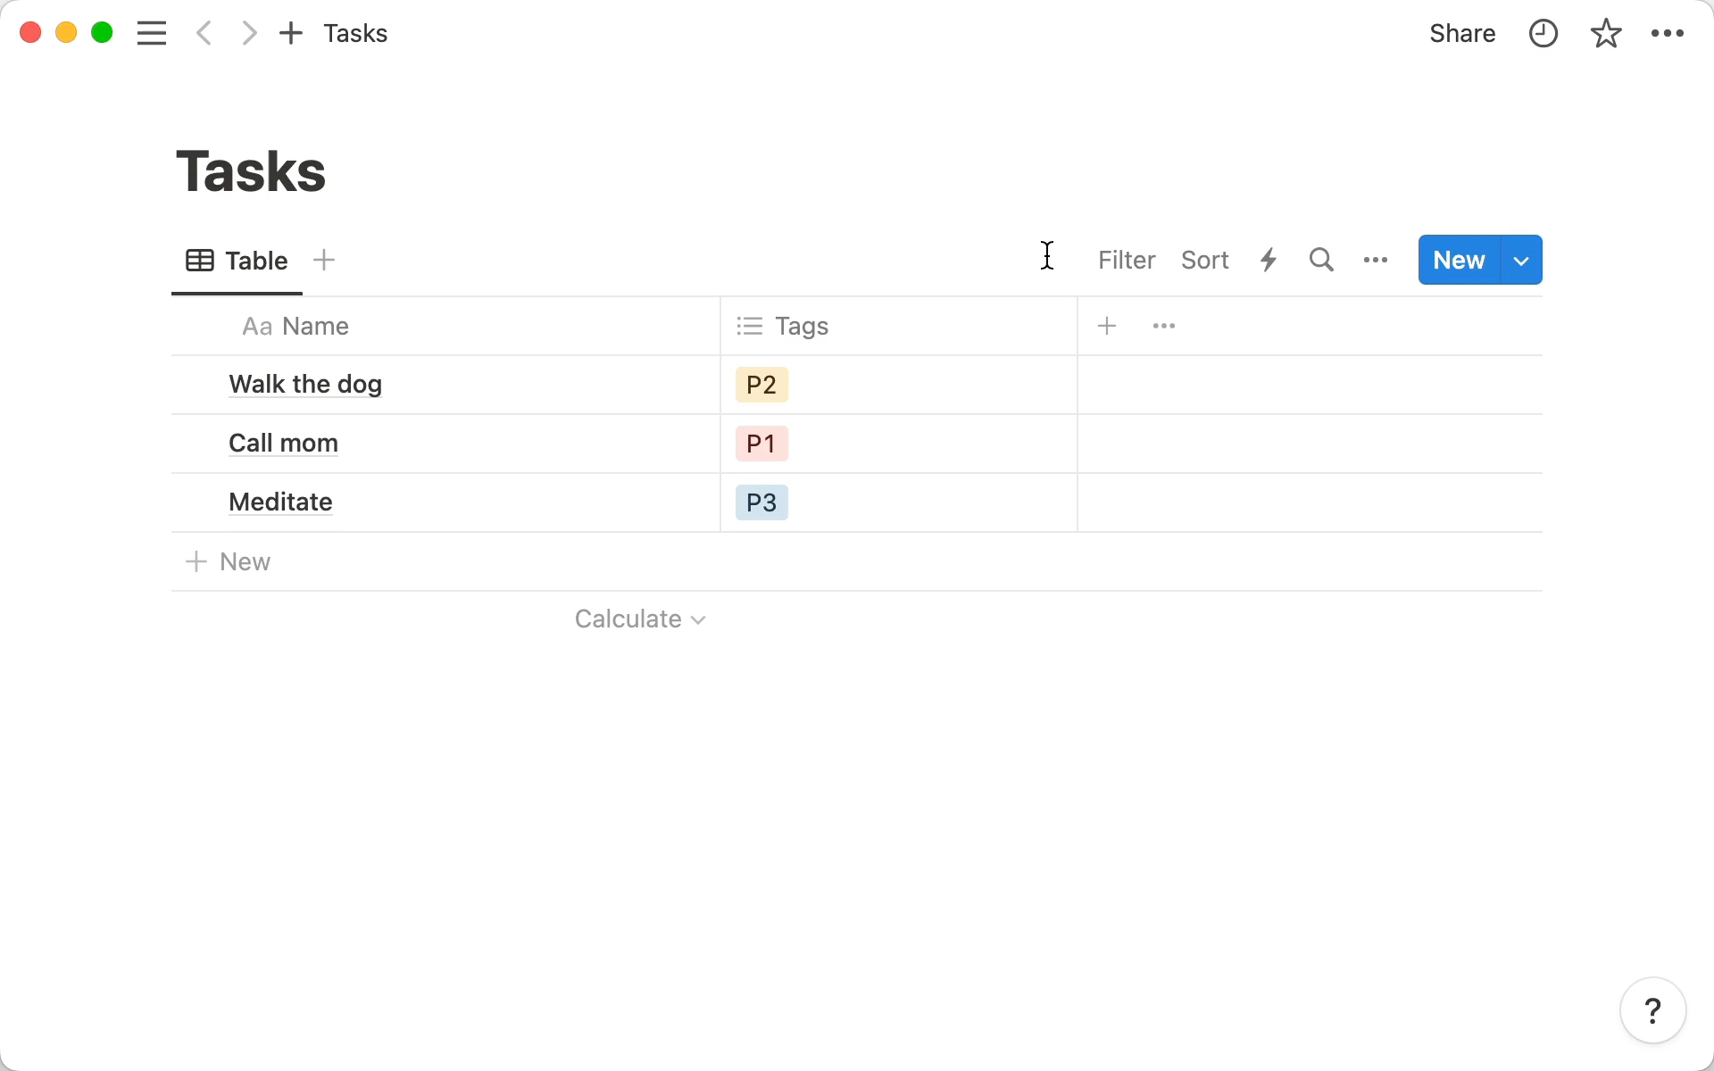This screenshot has width=1714, height=1071.
Task: Expand the blue New button dropdown arrow
Action: pyautogui.click(x=1522, y=260)
